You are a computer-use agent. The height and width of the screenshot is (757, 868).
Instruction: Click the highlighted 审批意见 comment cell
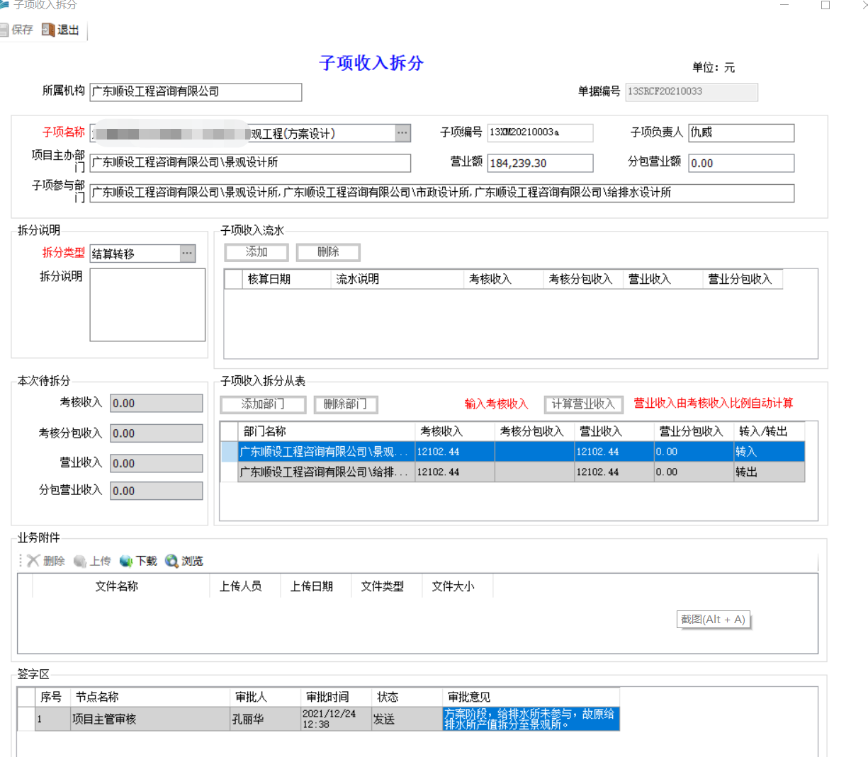pyautogui.click(x=531, y=719)
